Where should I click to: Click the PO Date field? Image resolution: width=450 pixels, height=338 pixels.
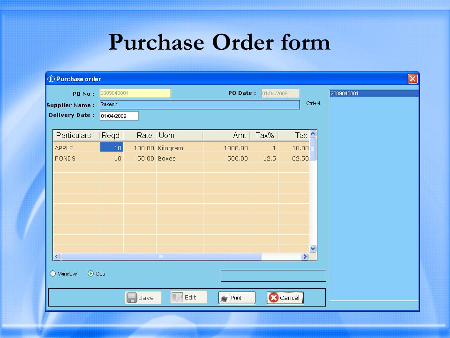click(x=280, y=93)
